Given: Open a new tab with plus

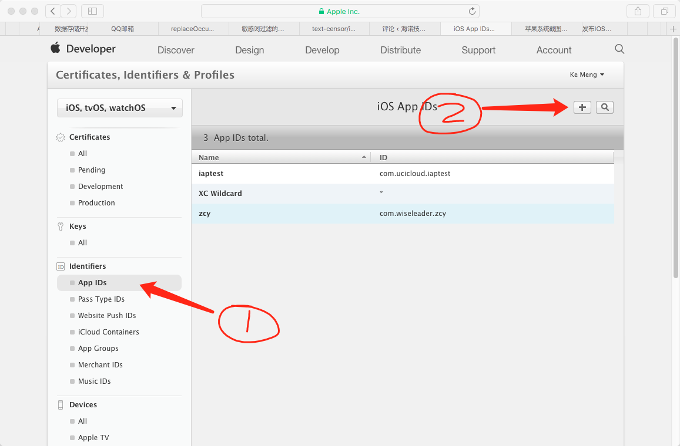Looking at the screenshot, I should pyautogui.click(x=673, y=29).
